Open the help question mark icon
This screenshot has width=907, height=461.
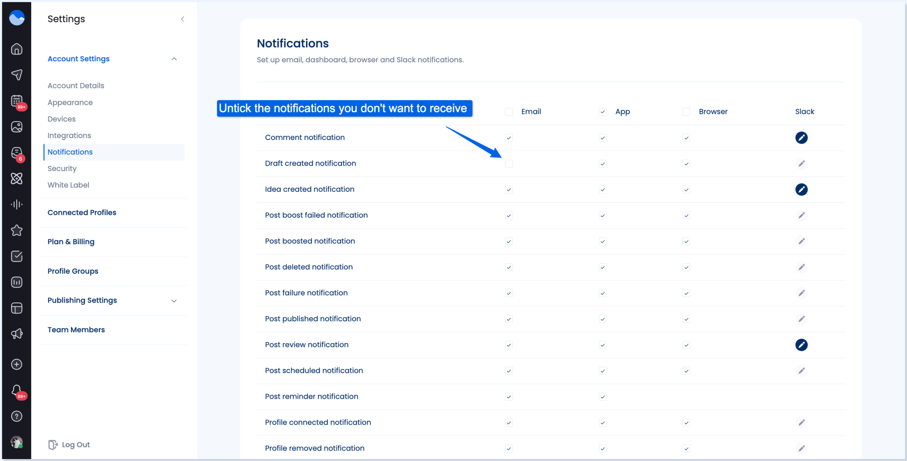pyautogui.click(x=17, y=416)
